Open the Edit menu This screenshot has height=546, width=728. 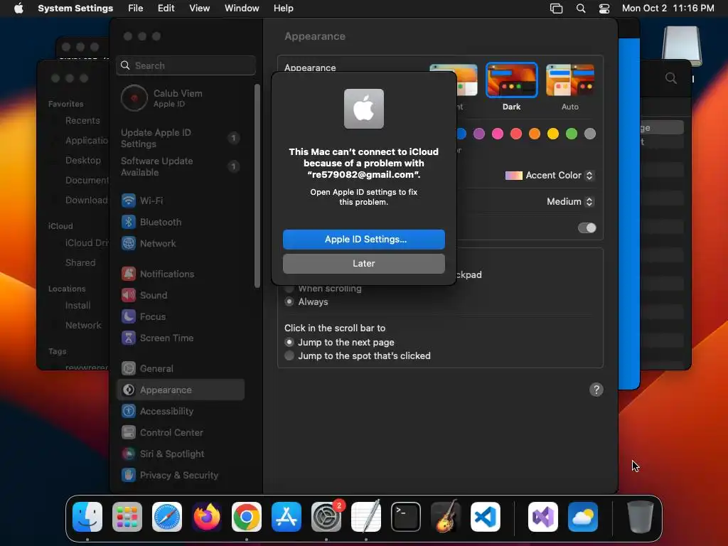[x=166, y=9]
